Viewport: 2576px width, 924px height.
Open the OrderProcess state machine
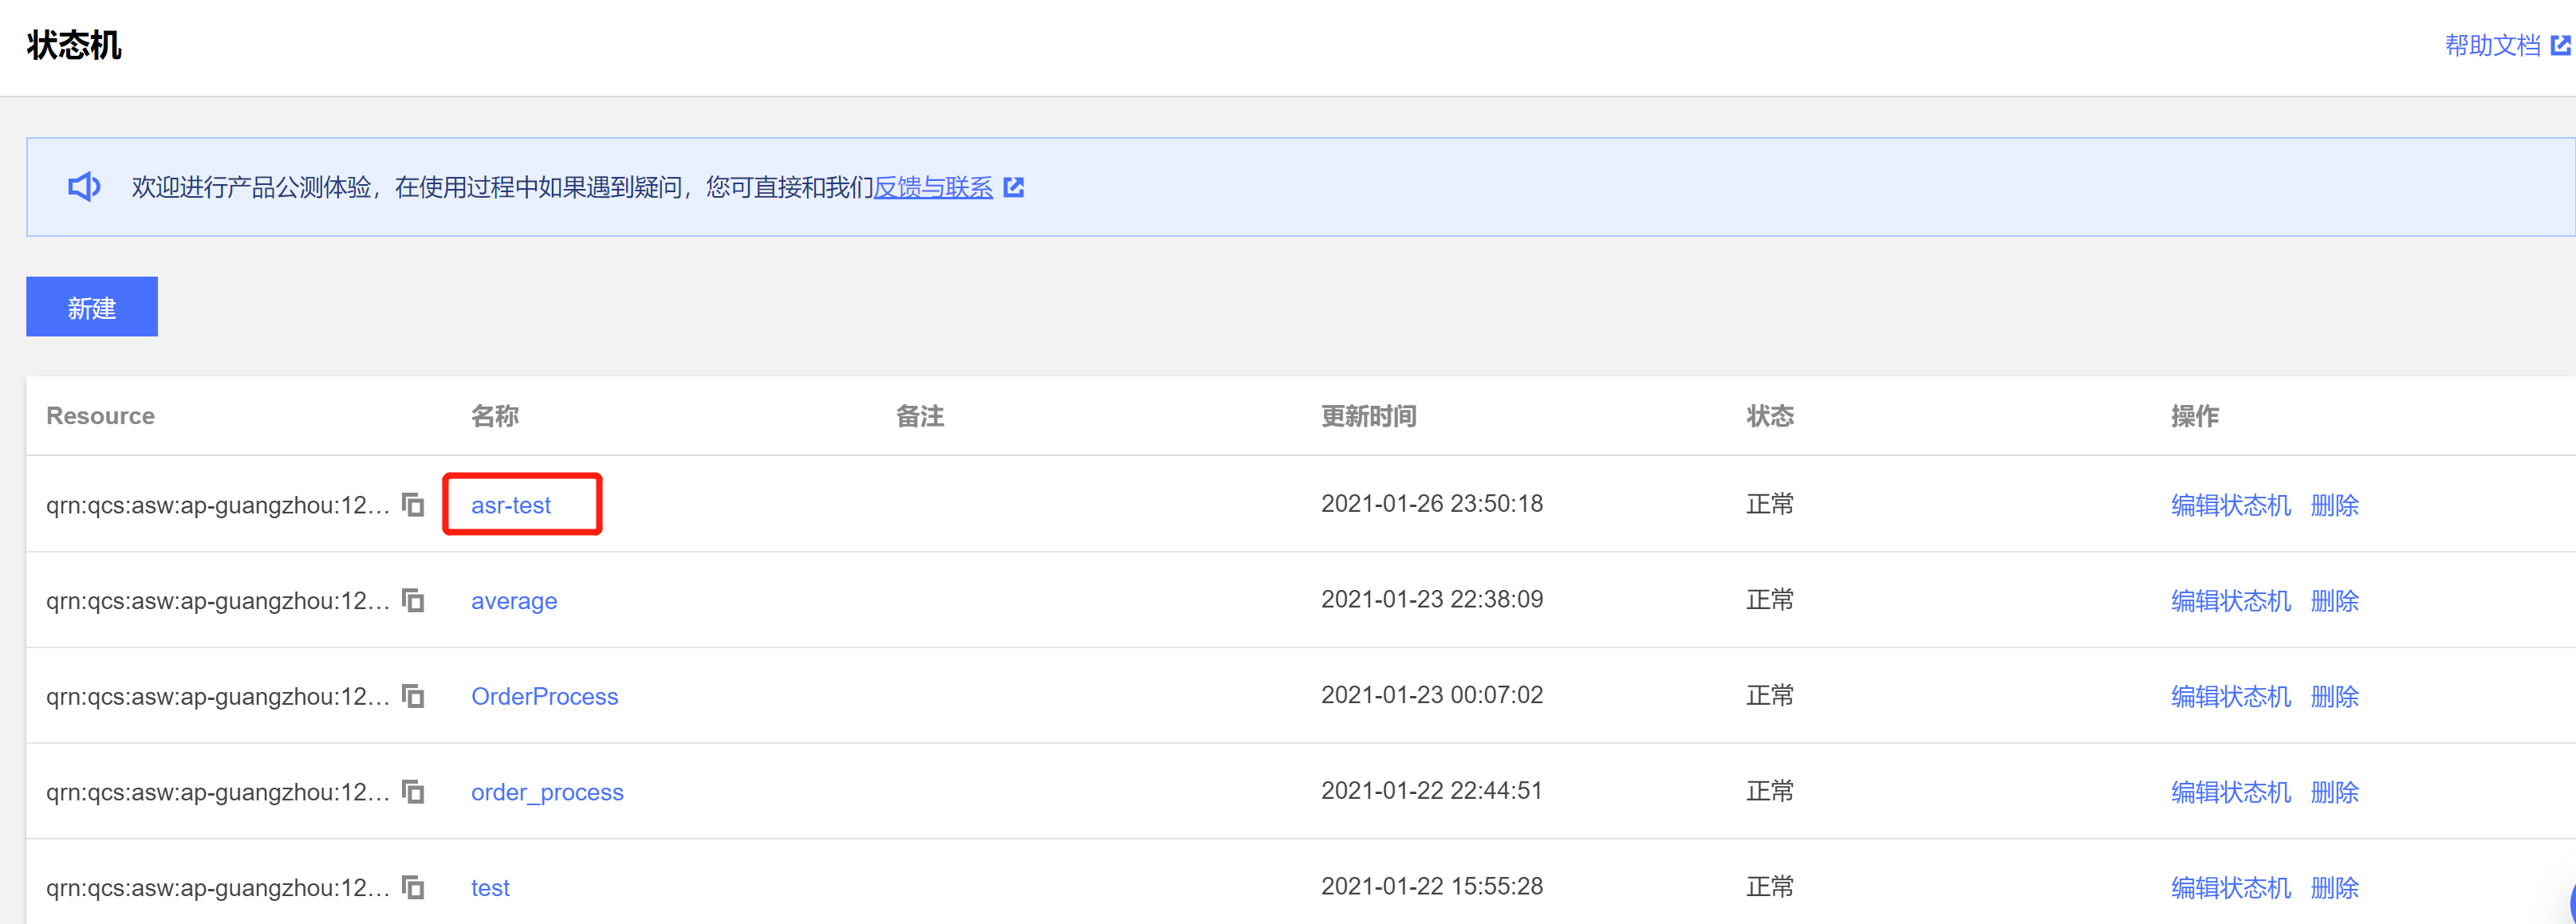(545, 696)
